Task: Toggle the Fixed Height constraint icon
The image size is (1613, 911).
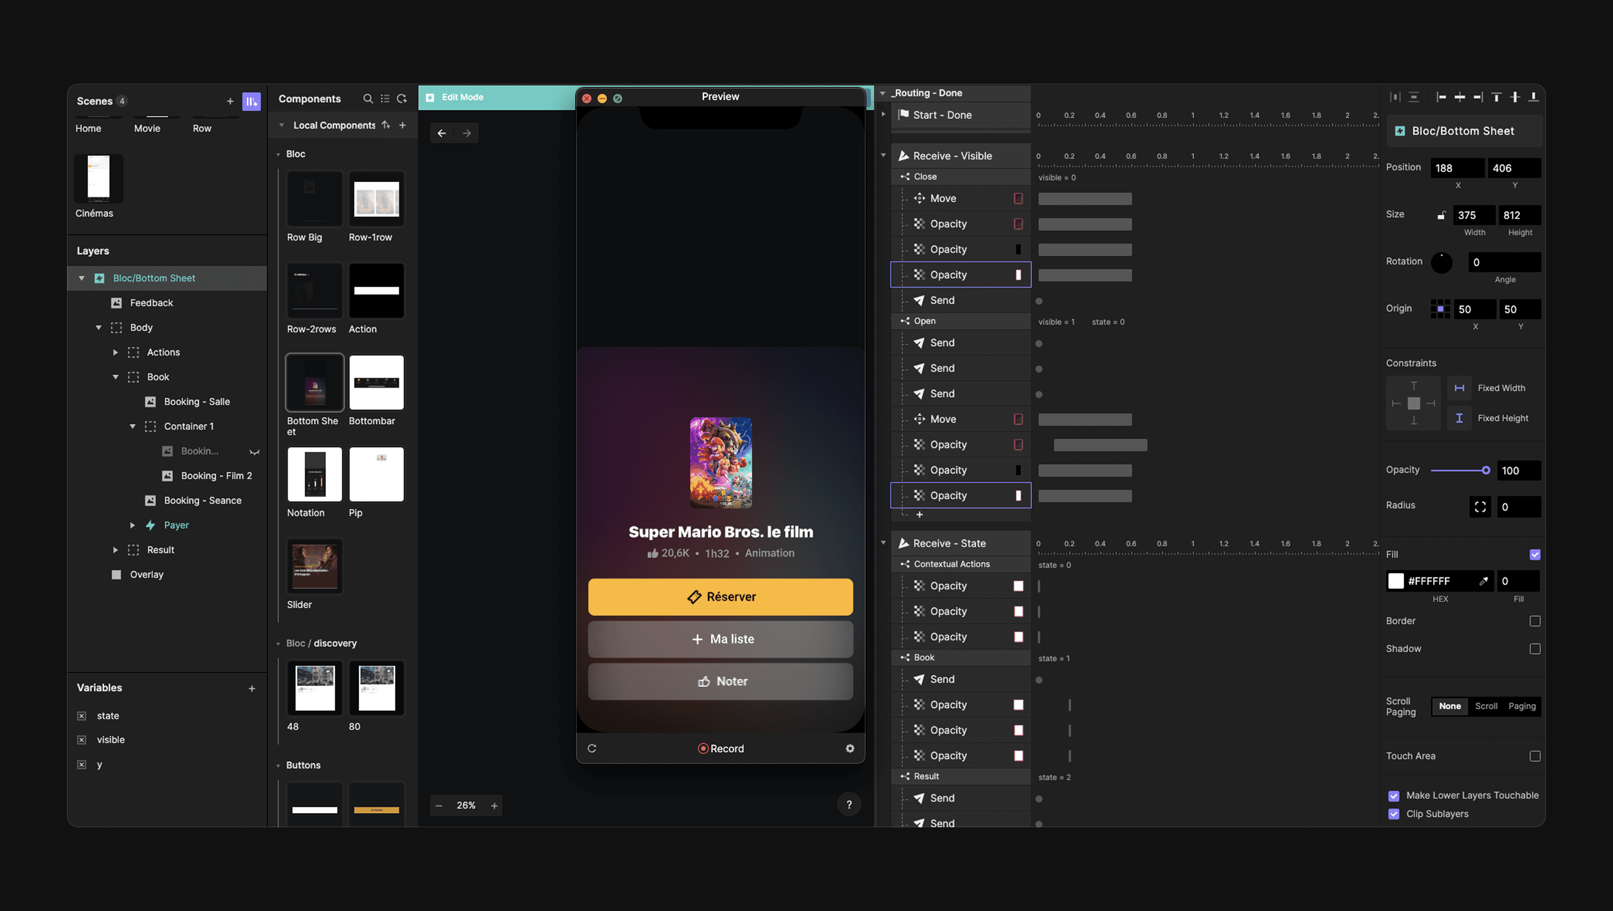Action: [x=1459, y=418]
